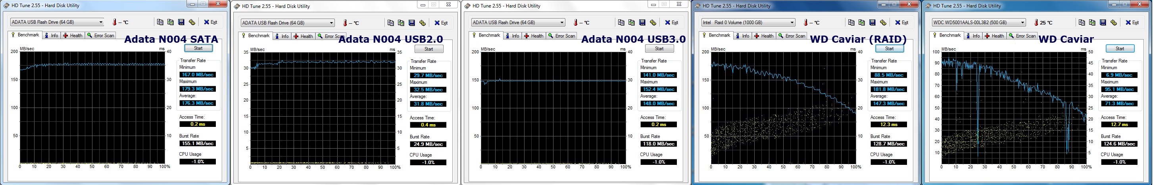Start benchmark in leftmost HD Tune window

pos(198,48)
